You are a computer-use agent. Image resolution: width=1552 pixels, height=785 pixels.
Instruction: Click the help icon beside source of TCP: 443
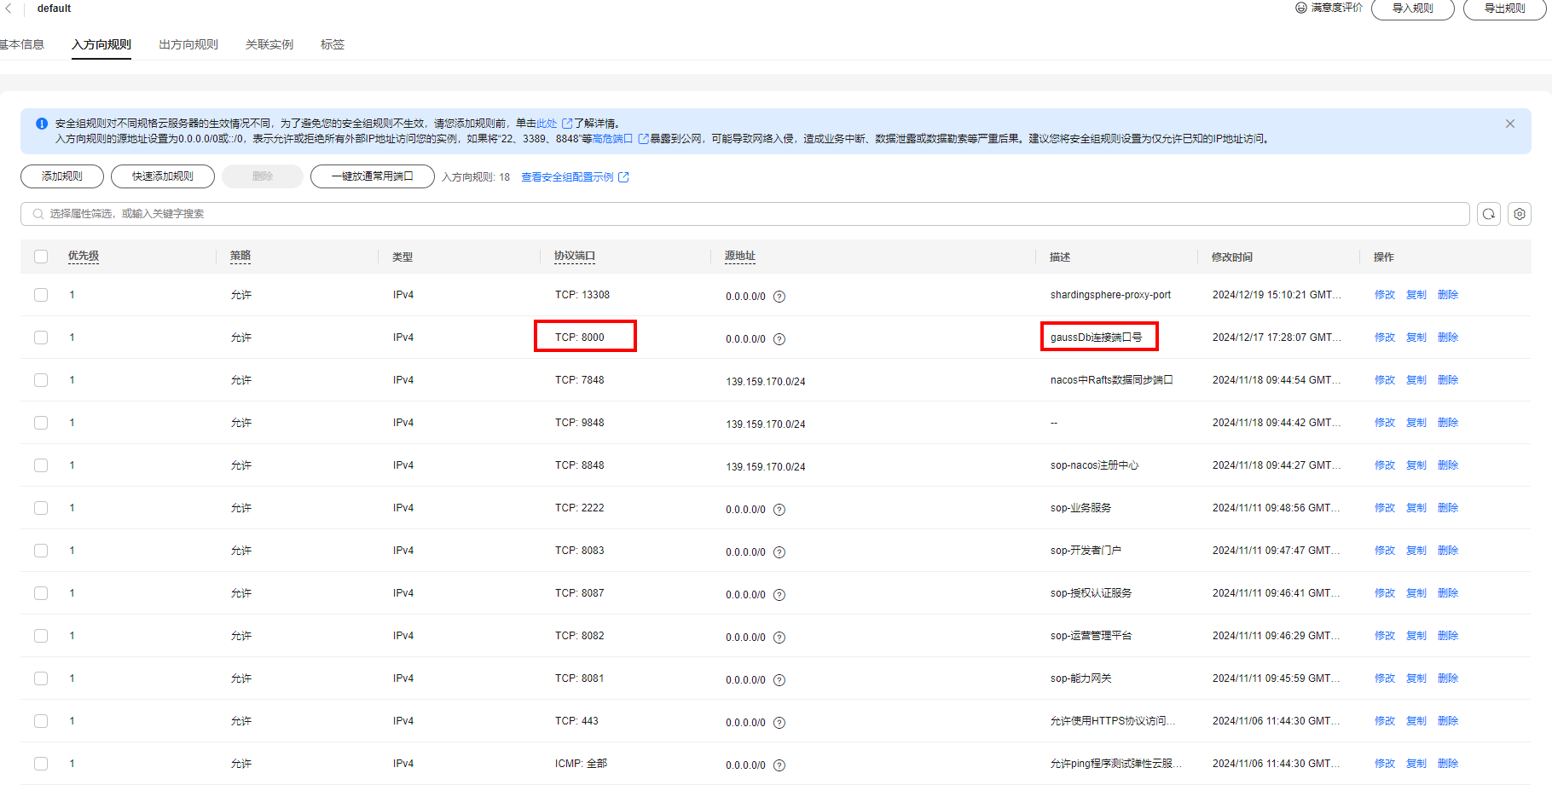pos(779,723)
